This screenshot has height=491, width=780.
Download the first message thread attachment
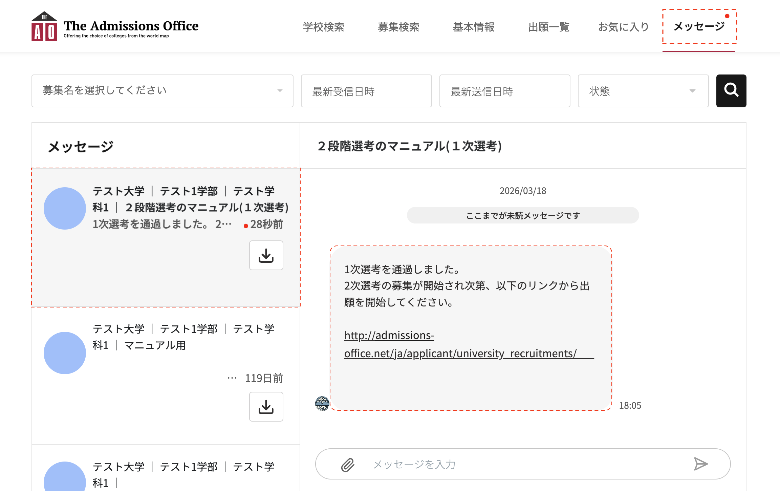pyautogui.click(x=266, y=255)
